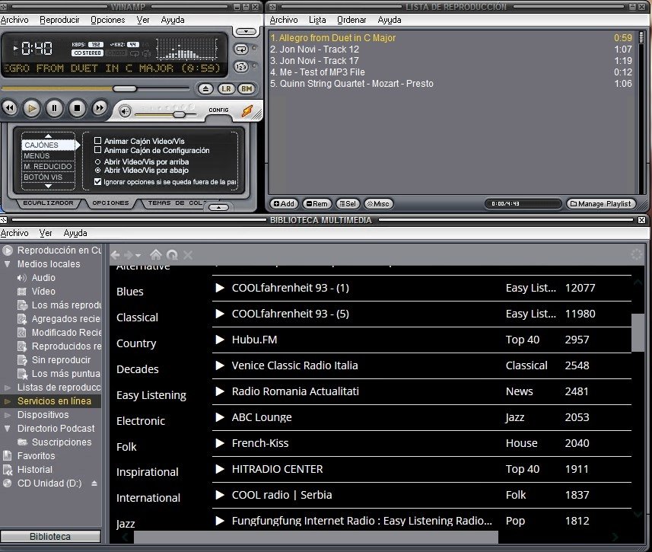Image resolution: width=652 pixels, height=552 pixels.
Task: Click the Winamp lightning bolt icon
Action: 247,110
